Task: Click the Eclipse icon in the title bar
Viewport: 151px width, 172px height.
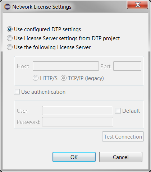Action: point(7,7)
